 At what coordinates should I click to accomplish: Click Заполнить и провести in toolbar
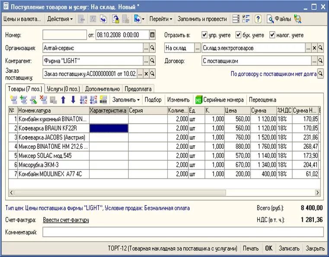[x=202, y=19]
